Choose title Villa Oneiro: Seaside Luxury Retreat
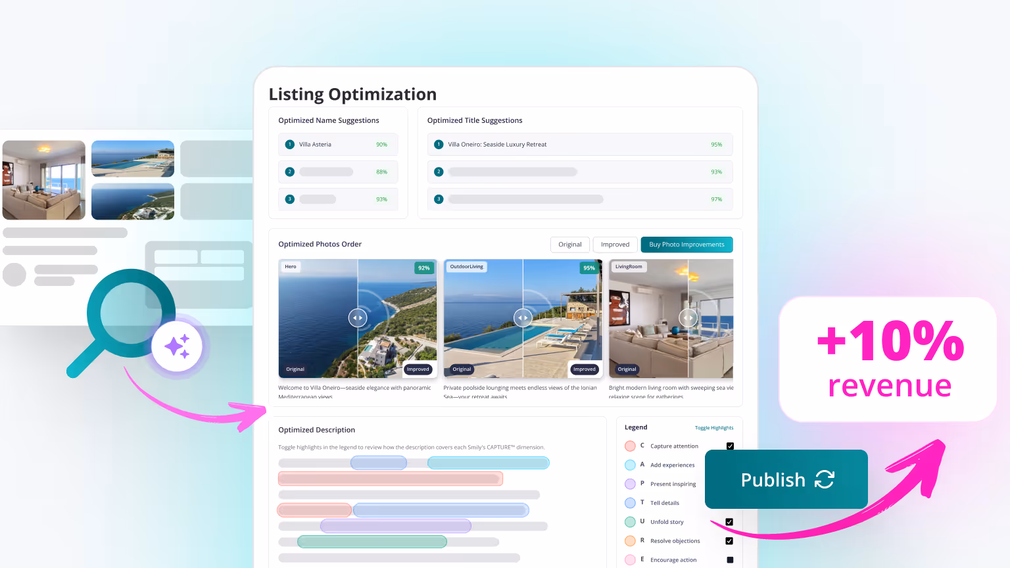The width and height of the screenshot is (1010, 568). (580, 145)
